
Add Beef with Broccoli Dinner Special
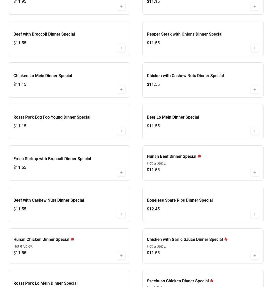(x=121, y=48)
